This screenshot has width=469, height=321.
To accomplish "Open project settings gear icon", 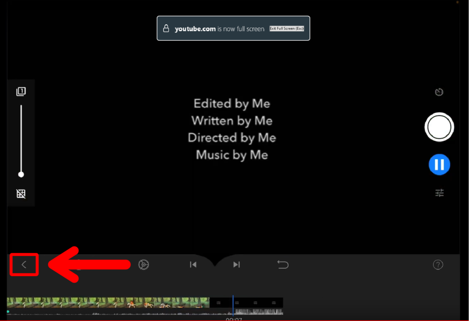I will point(144,265).
